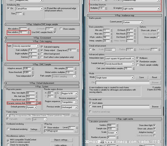Viewport: 167px width, 146px height.
Task: Open the Mode Single frame dropdown
Action: click(x=115, y=78)
